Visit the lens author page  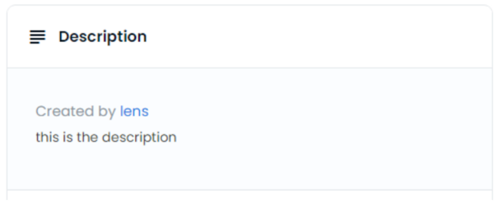[134, 112]
